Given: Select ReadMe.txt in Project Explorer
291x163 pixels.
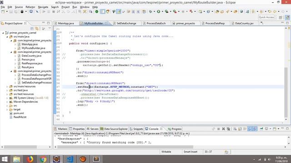Looking at the screenshot, I should click(20, 117).
